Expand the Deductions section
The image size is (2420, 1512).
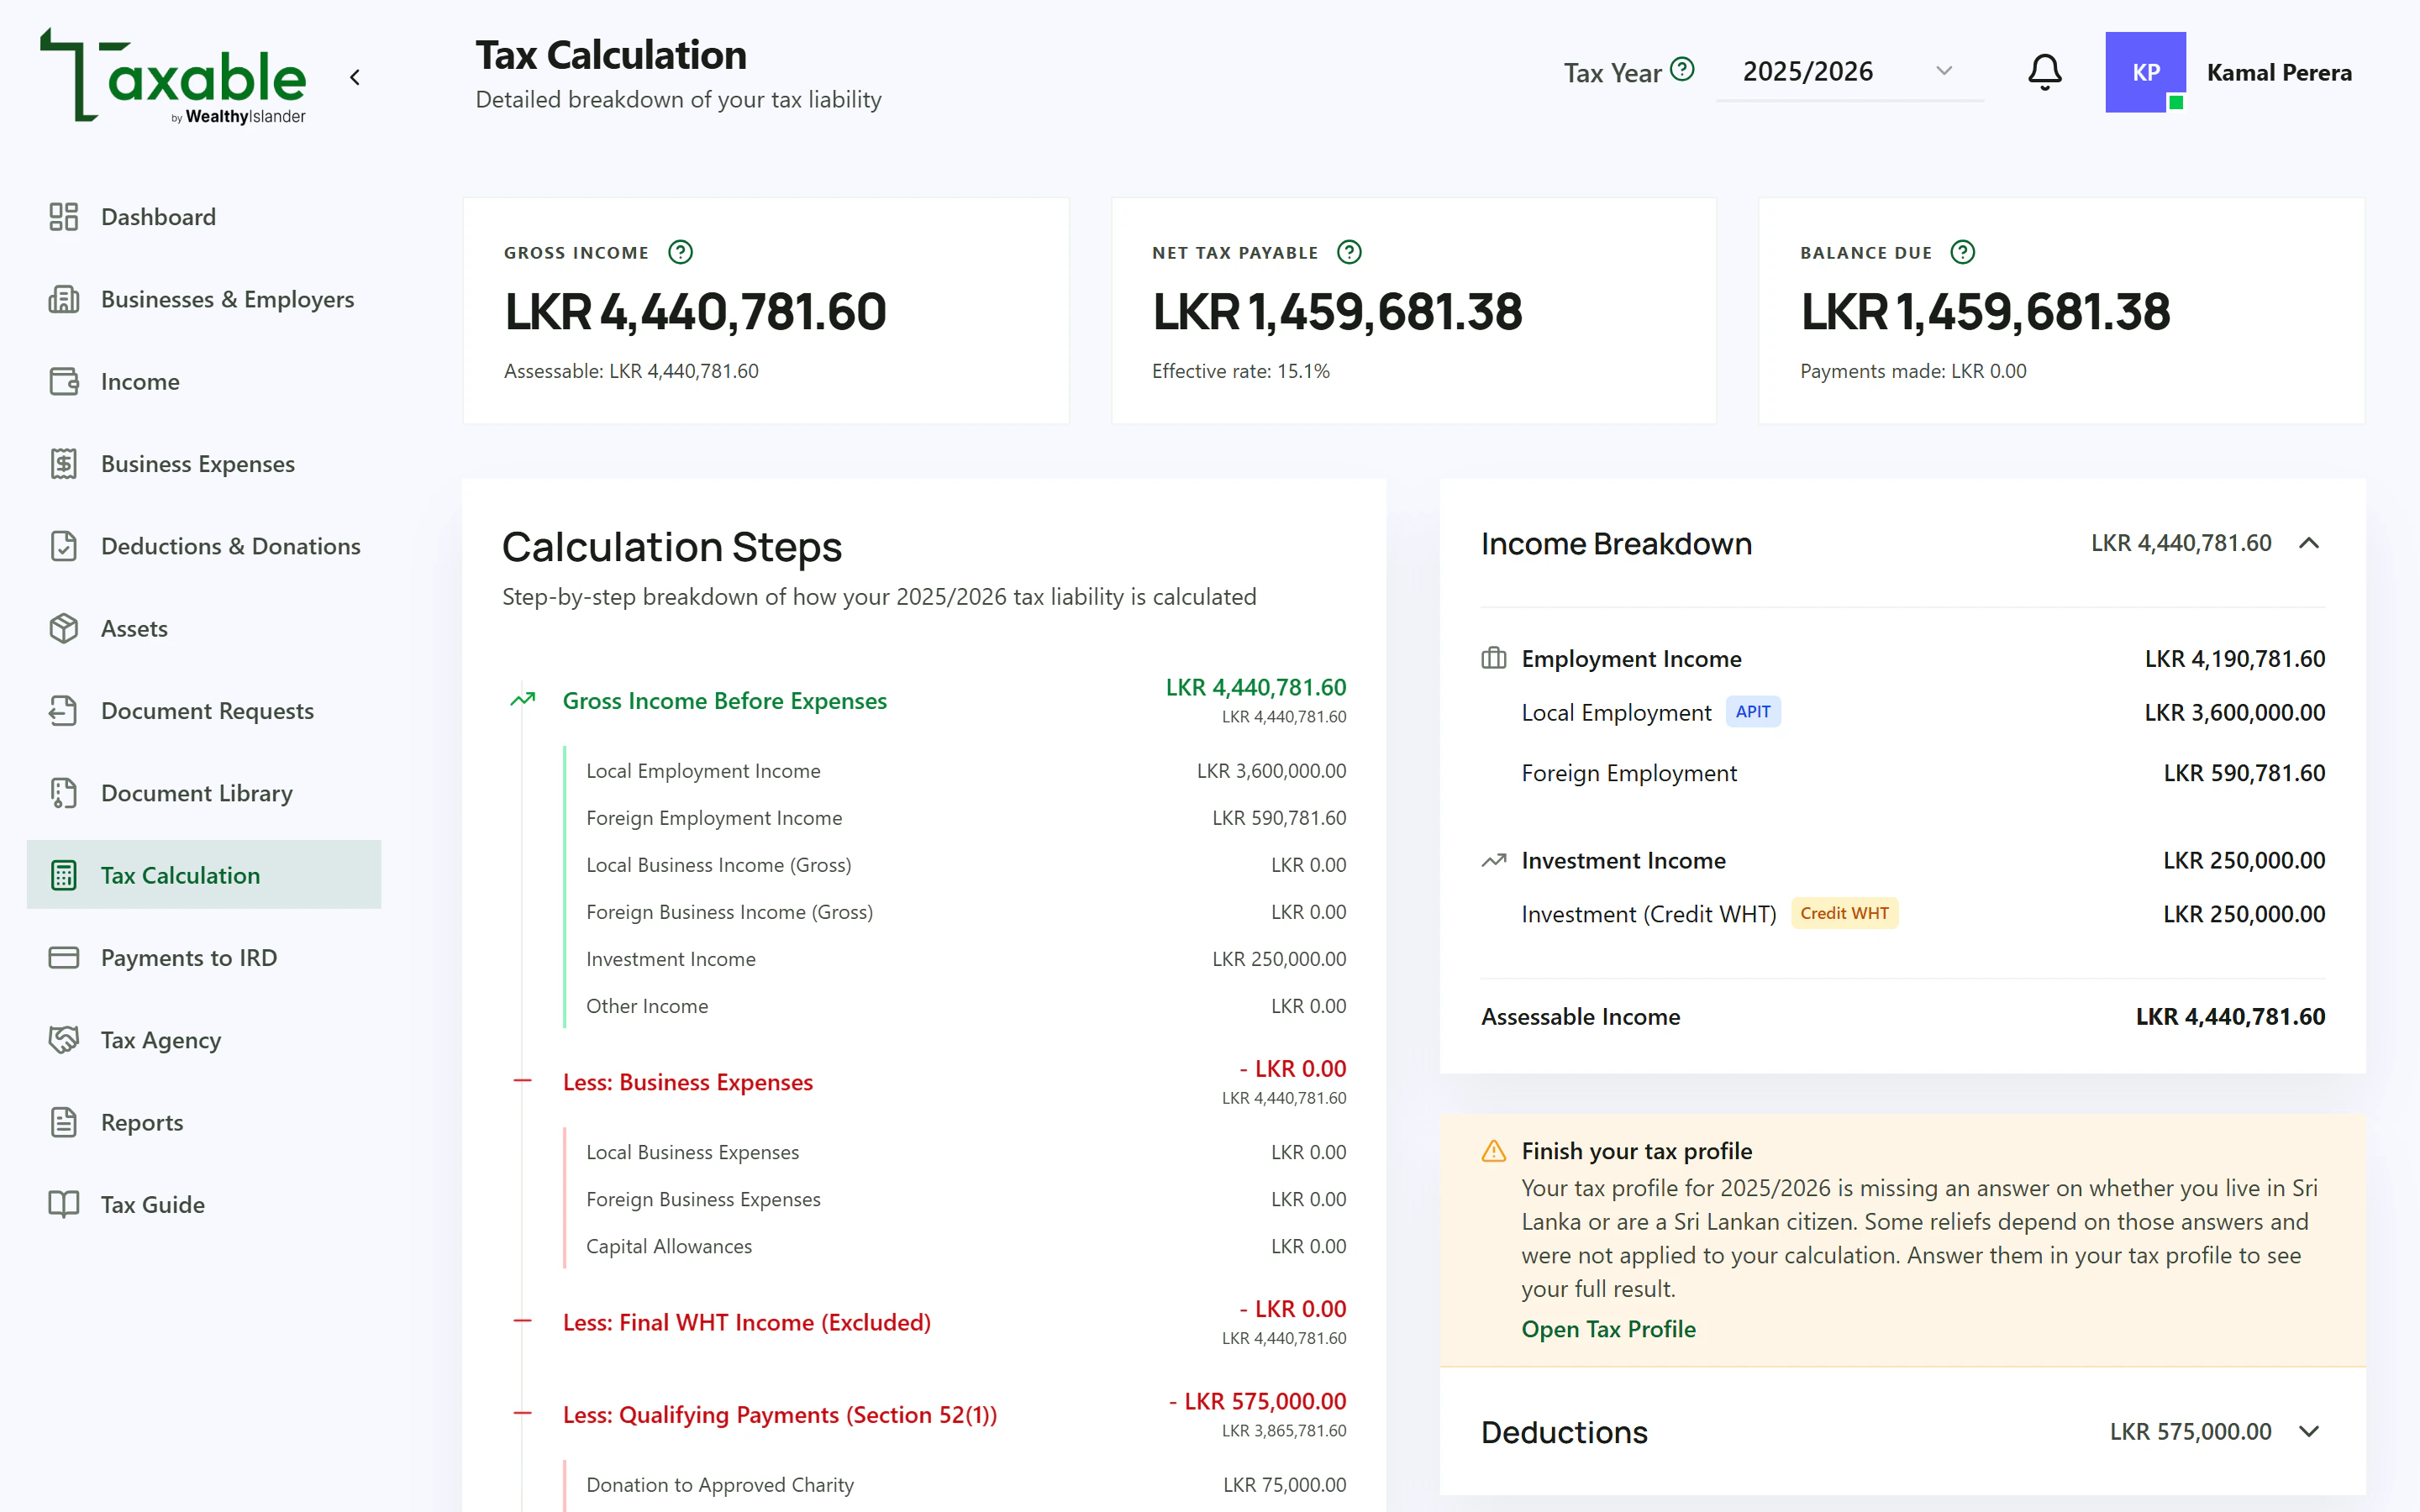(x=2309, y=1431)
